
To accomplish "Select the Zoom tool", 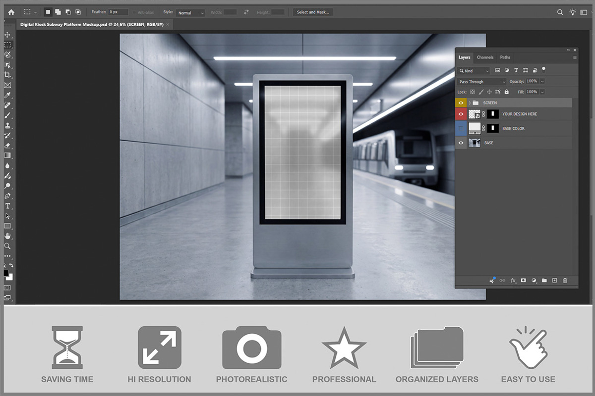I will coord(7,246).
